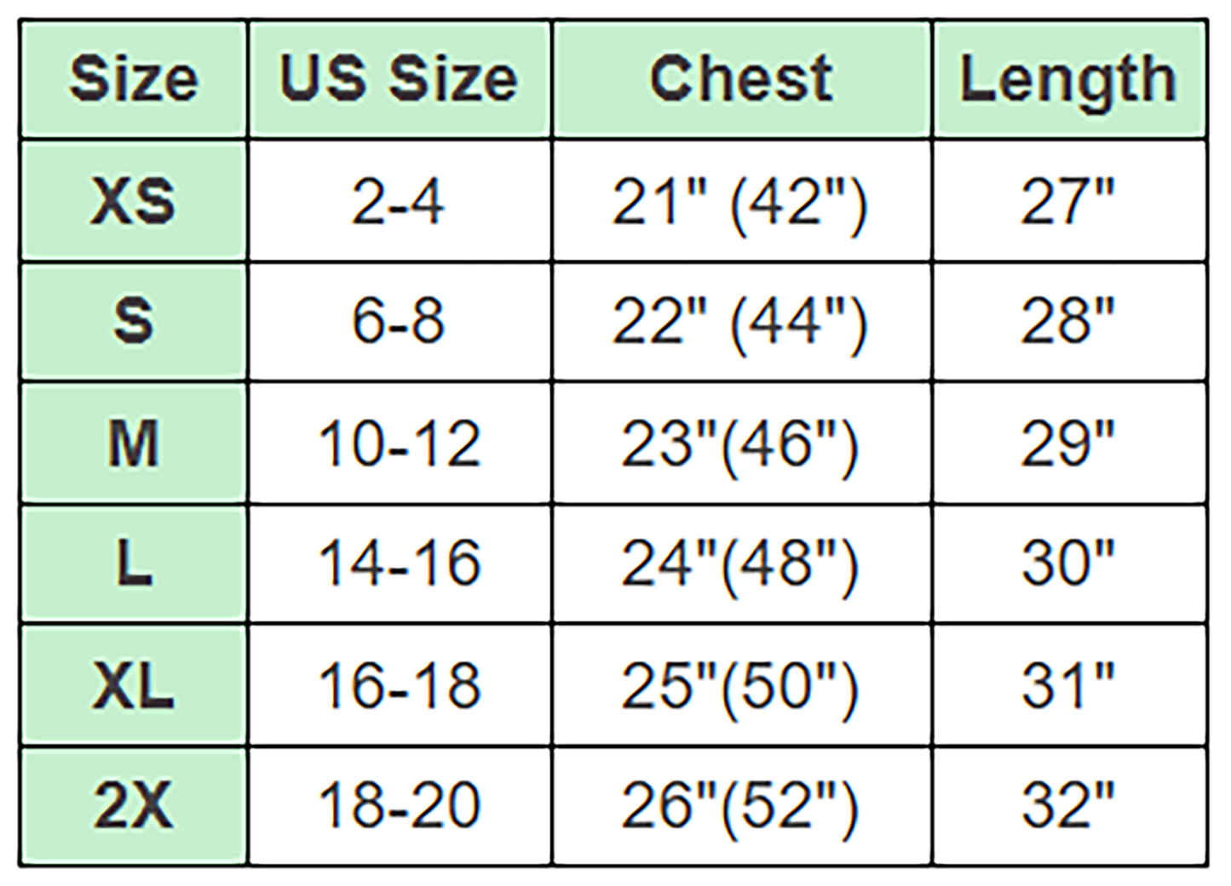
Task: Click the Chest column header
Action: pos(741,79)
